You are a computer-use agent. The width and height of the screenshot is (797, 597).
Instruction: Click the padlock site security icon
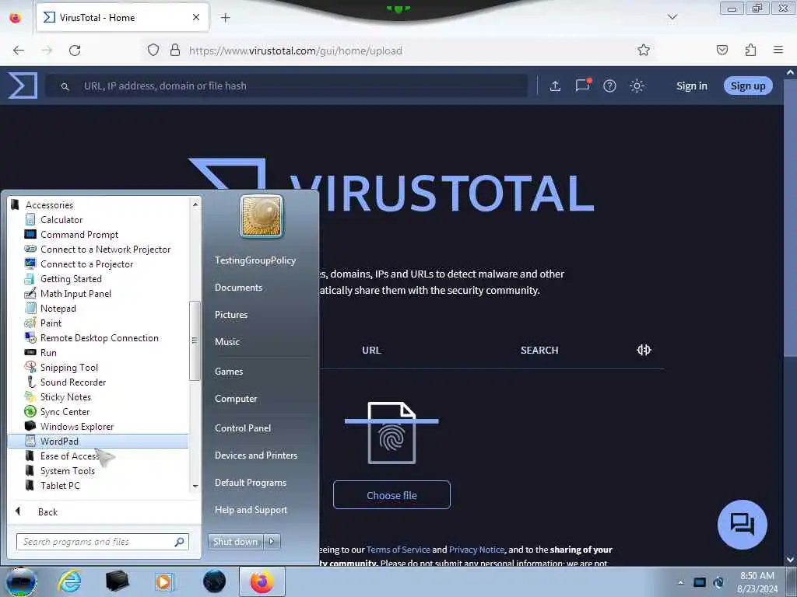pos(175,50)
